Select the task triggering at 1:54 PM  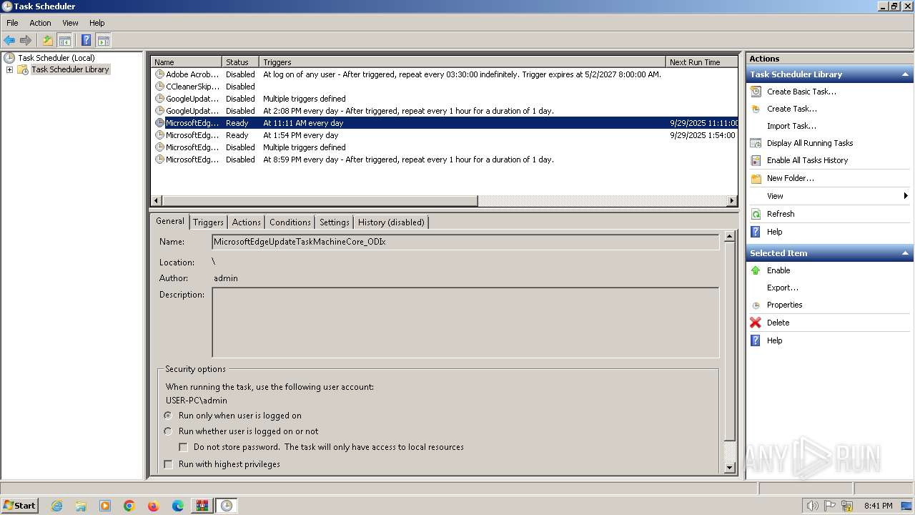pyautogui.click(x=445, y=135)
